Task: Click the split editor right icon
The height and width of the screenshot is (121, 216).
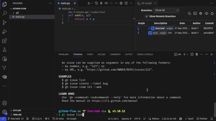Action: 126,3
